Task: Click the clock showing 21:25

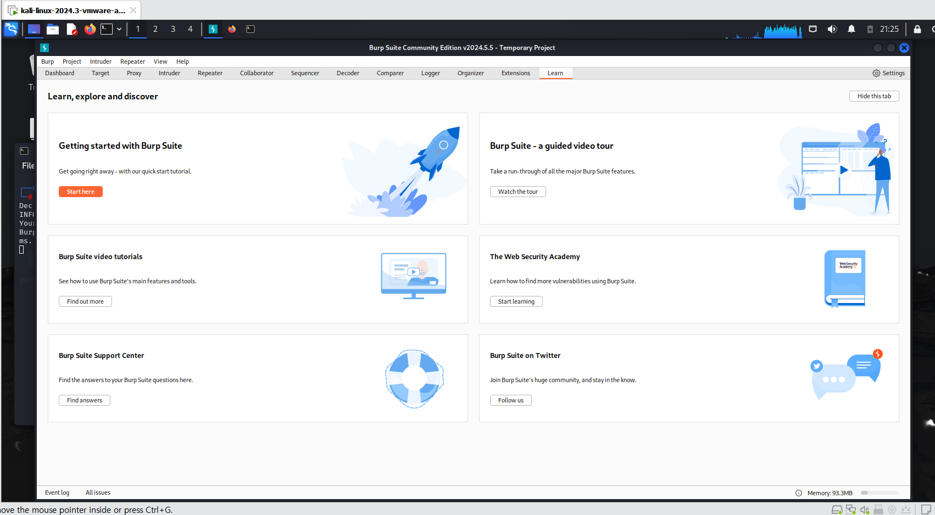Action: 889,29
